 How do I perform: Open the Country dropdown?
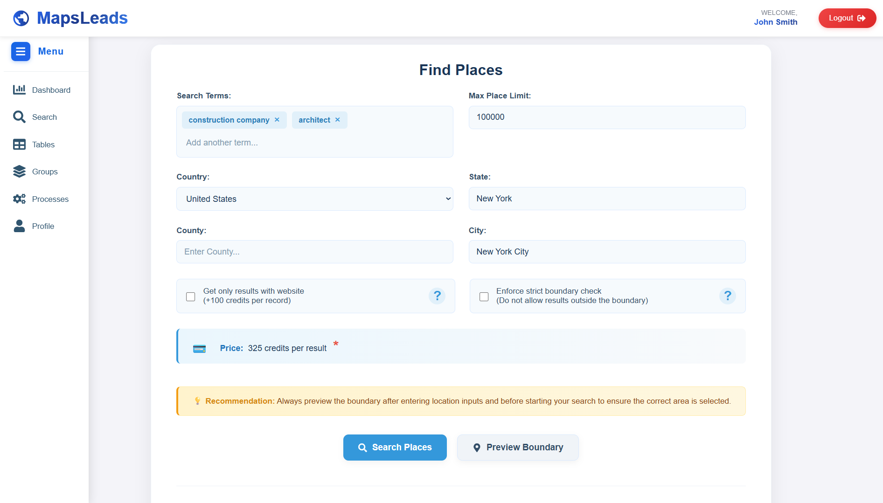coord(315,199)
